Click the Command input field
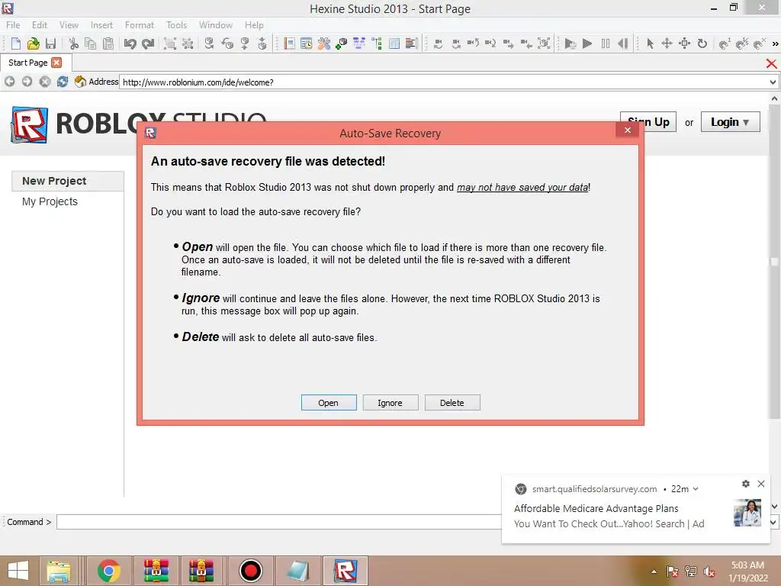The image size is (781, 586). [279, 522]
